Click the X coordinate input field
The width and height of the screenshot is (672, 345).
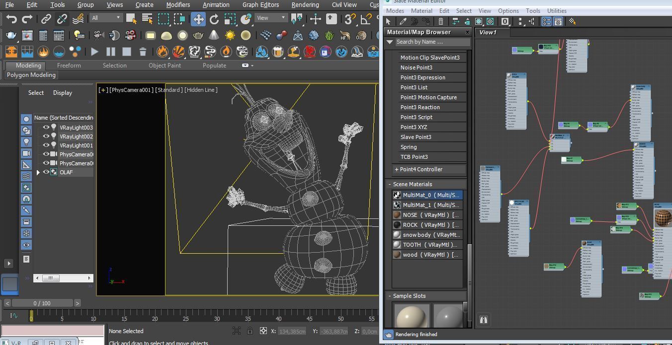pyautogui.click(x=292, y=331)
